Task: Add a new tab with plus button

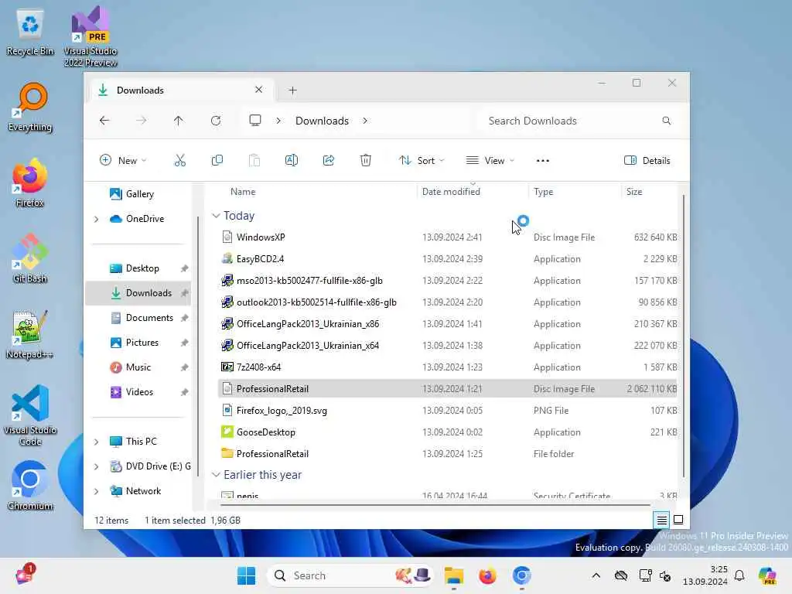Action: click(292, 90)
